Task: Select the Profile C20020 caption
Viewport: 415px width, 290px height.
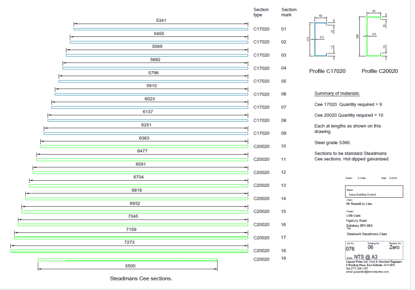Action: pos(380,71)
